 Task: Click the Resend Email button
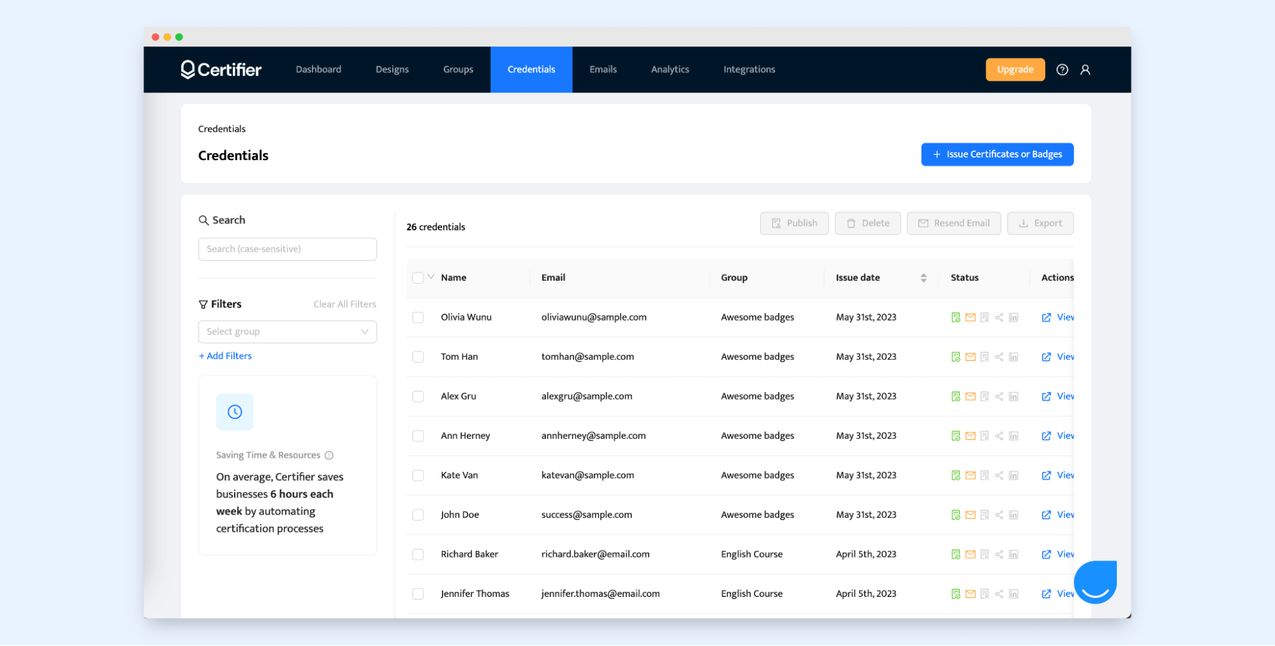954,223
